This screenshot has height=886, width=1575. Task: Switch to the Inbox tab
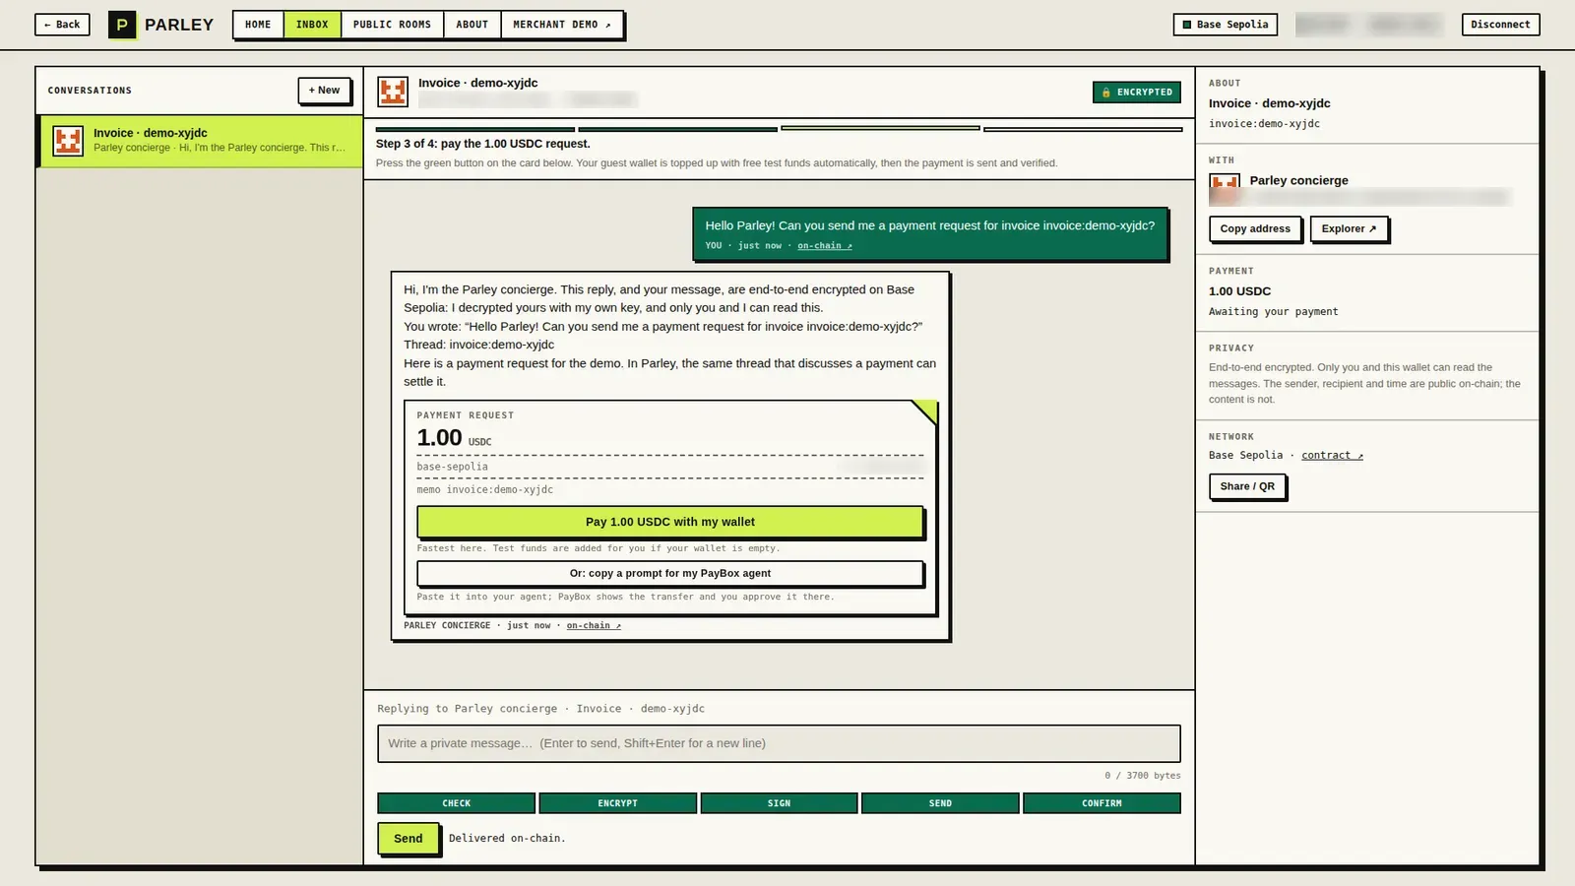pos(312,25)
